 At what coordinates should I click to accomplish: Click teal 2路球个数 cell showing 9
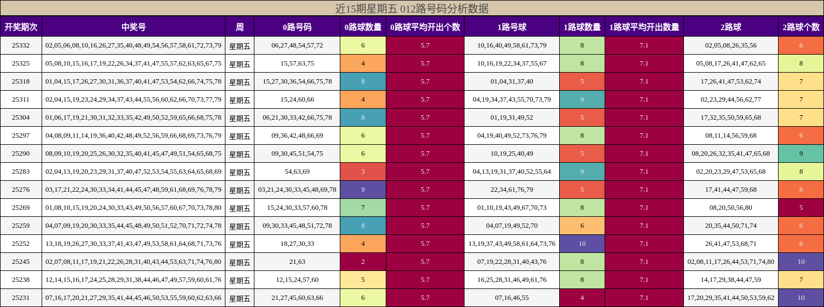point(801,153)
